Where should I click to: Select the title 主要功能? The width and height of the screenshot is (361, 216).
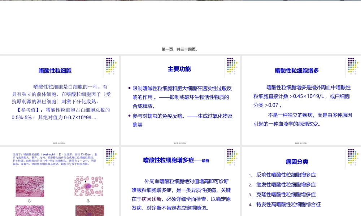pyautogui.click(x=179, y=68)
